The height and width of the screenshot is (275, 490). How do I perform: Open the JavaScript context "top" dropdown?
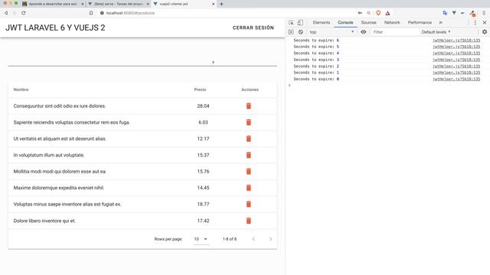coord(332,32)
